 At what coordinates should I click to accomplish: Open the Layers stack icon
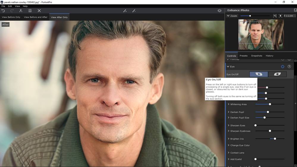click(219, 11)
